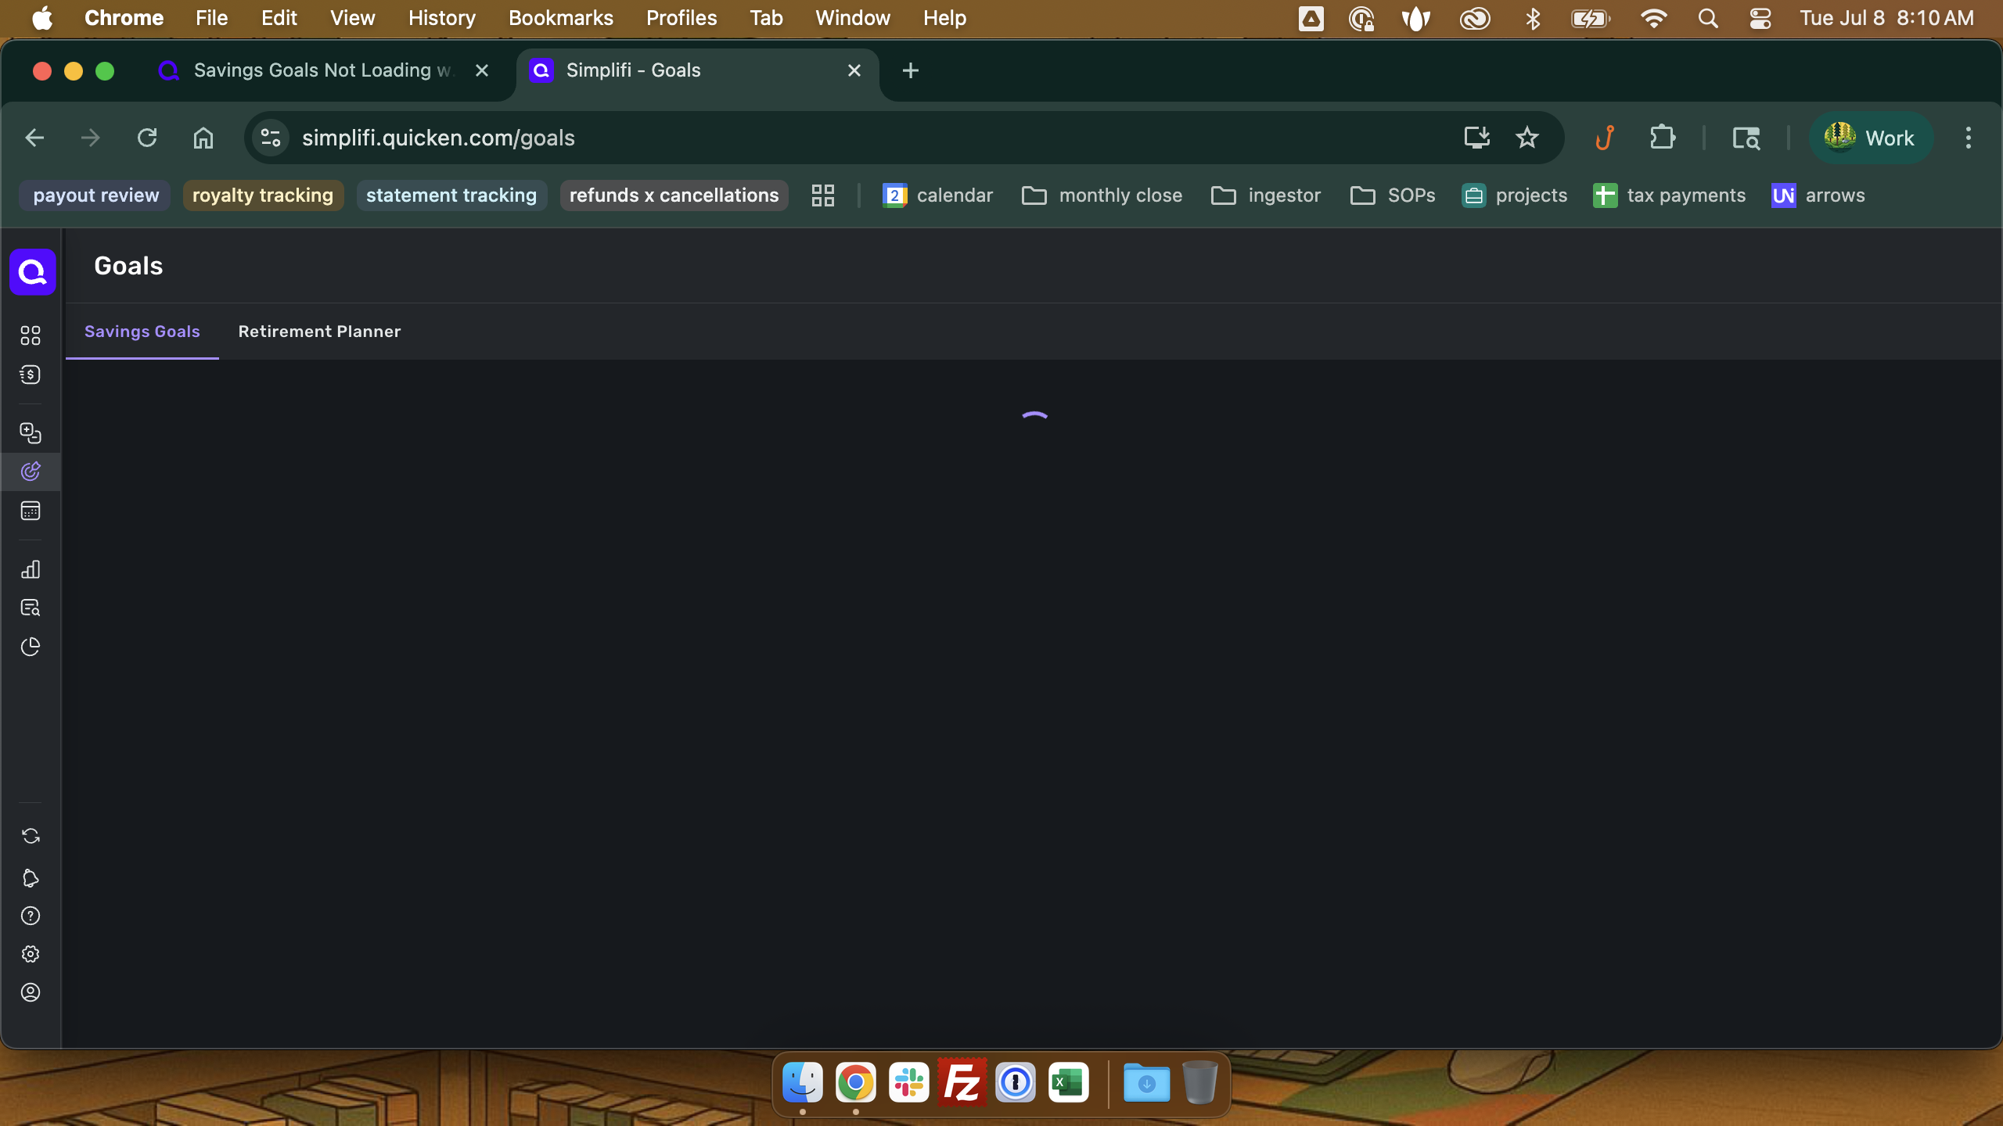Open the monthly close bookmark folder
2003x1126 pixels.
[1102, 195]
